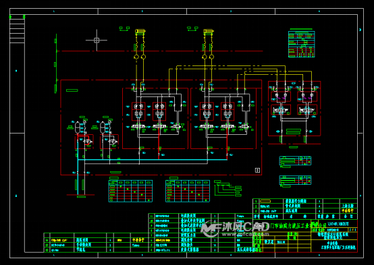The width and height of the screenshot is (374, 265).
Task: Select the left solenoid action table below the schematic
Action: click(130, 191)
